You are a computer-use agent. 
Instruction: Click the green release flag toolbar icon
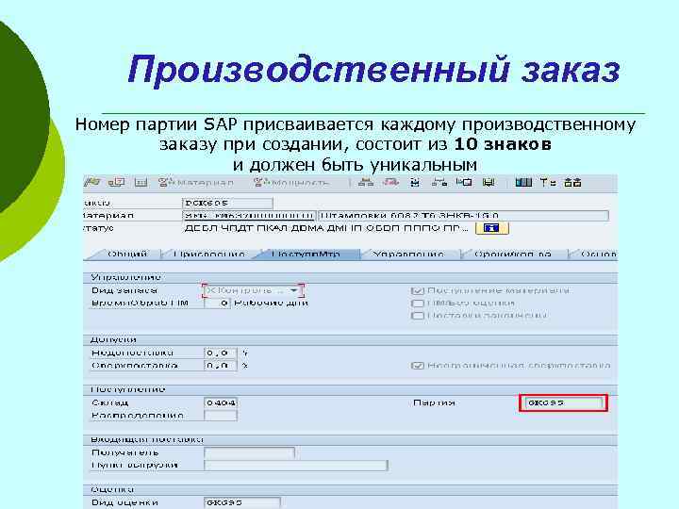[92, 182]
